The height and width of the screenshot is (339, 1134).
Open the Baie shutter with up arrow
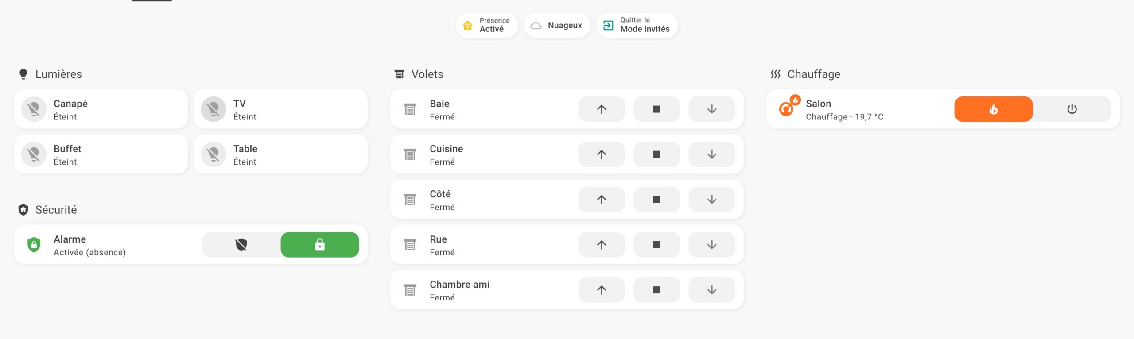[x=601, y=109]
